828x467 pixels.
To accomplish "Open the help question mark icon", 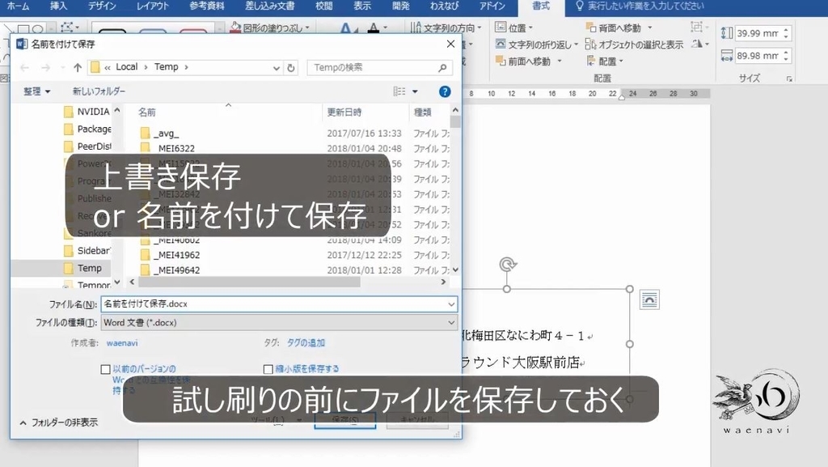I will (445, 92).
